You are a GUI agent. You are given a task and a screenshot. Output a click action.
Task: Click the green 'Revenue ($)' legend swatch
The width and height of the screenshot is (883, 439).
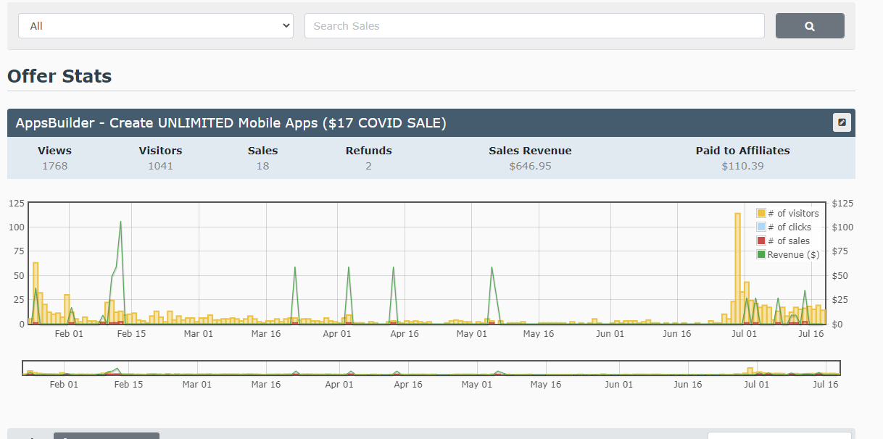click(760, 255)
